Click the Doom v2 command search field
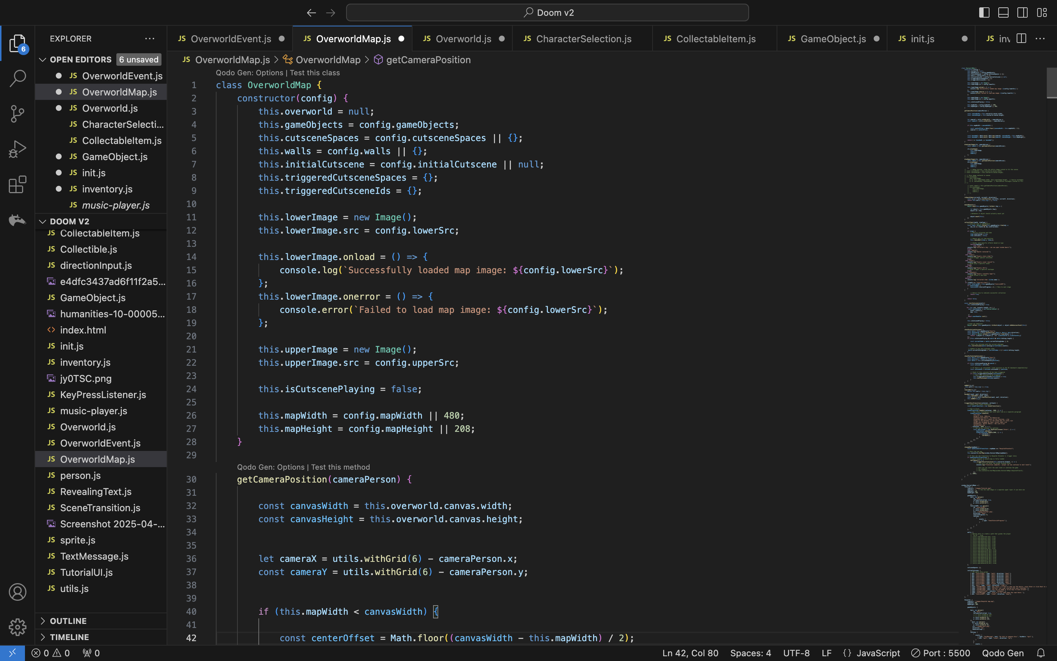The height and width of the screenshot is (661, 1057). click(547, 13)
